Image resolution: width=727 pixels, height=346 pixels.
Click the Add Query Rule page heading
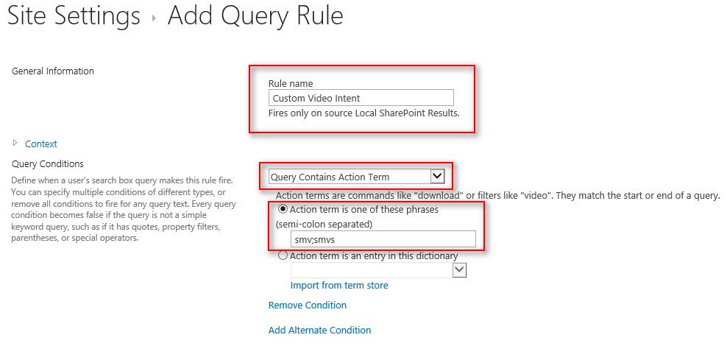tap(255, 17)
